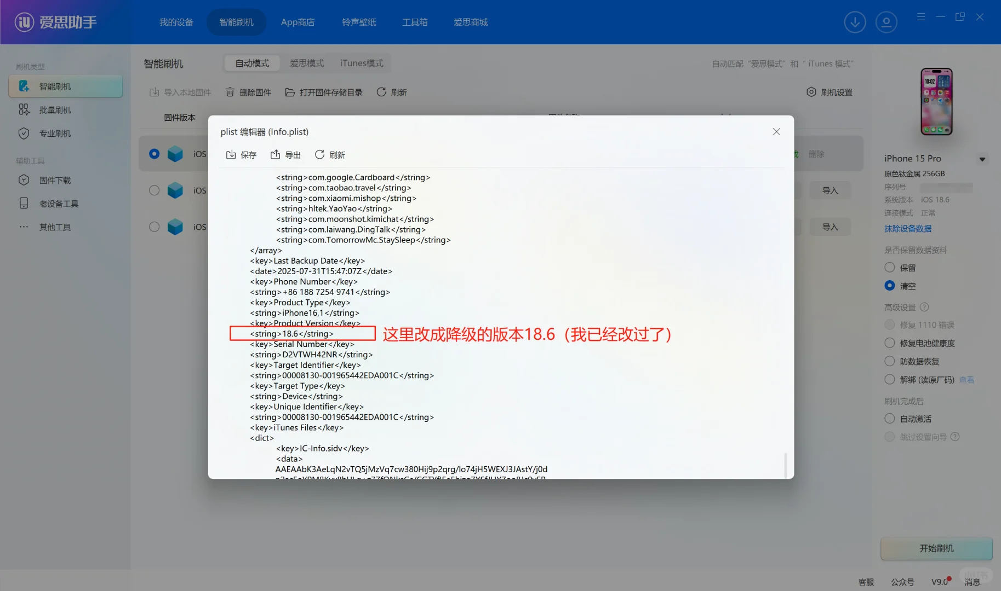Image resolution: width=1001 pixels, height=591 pixels.
Task: Select 批量刷机 in the sidebar
Action: (x=54, y=109)
